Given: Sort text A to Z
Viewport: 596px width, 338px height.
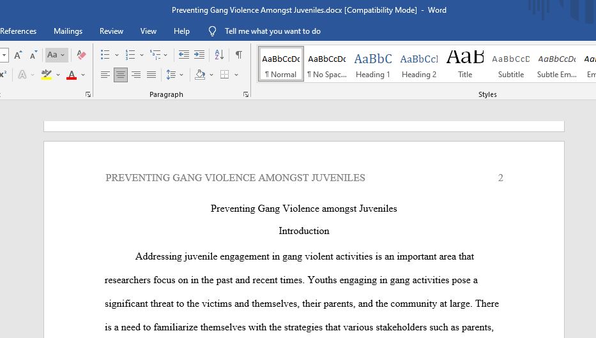Looking at the screenshot, I should tap(219, 55).
